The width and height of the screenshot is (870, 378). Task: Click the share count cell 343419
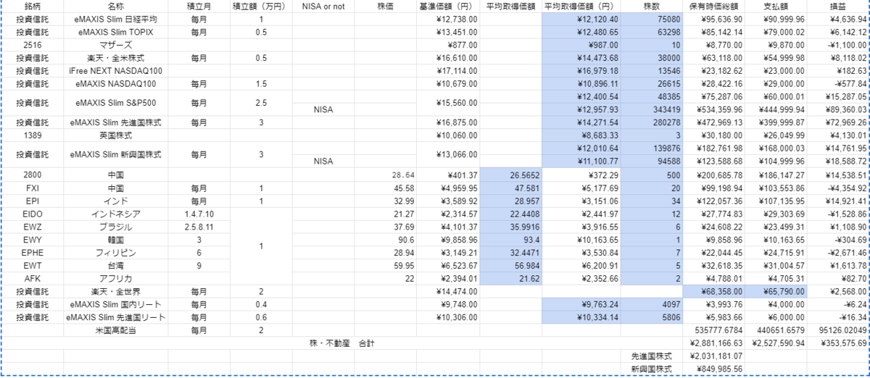pyautogui.click(x=652, y=110)
